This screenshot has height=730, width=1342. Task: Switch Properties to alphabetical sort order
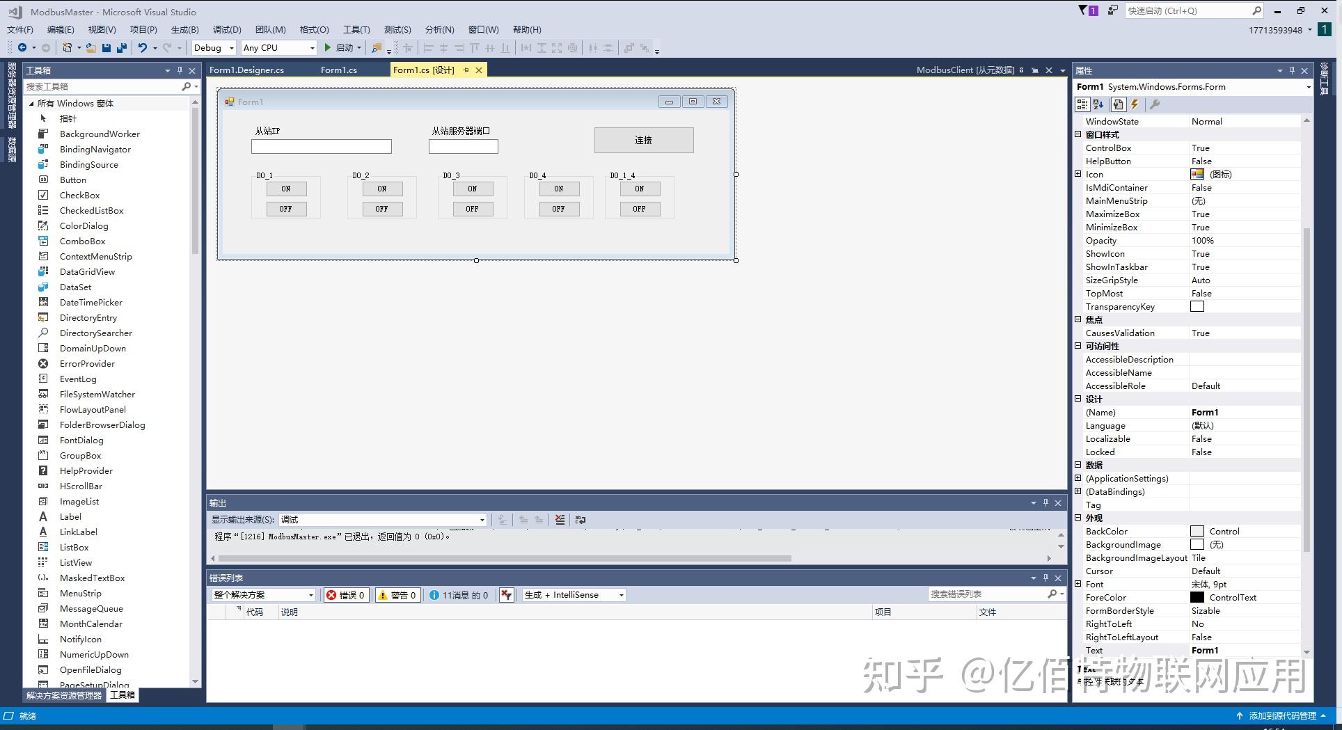click(1098, 104)
